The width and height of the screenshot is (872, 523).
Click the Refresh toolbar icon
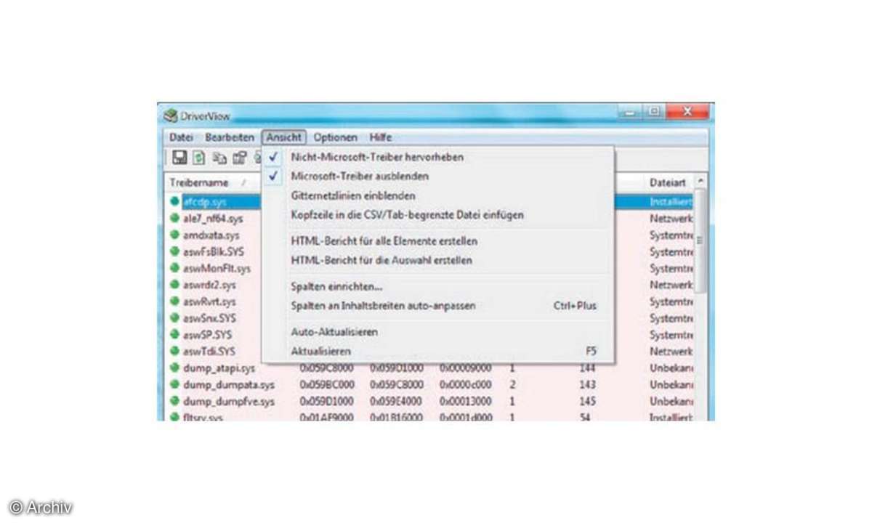199,158
